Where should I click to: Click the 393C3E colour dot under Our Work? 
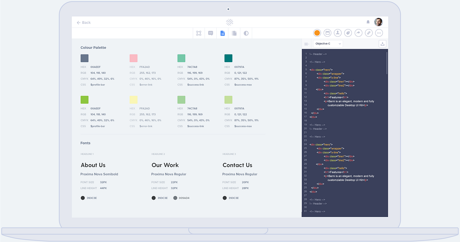[x=153, y=198]
